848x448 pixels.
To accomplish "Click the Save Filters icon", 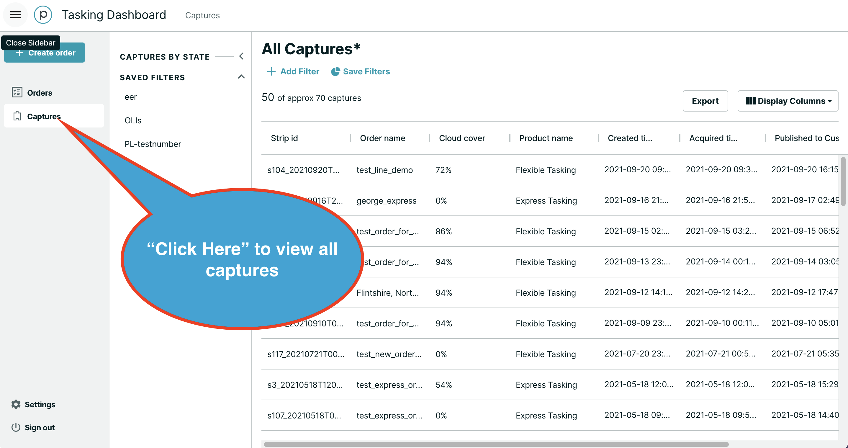I will point(335,71).
